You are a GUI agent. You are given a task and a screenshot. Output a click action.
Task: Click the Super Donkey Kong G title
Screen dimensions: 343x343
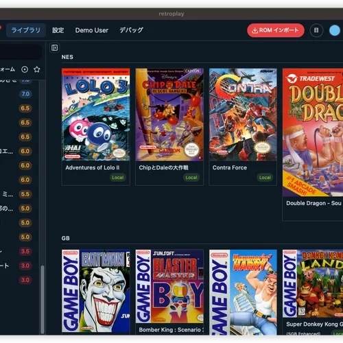pyautogui.click(x=314, y=324)
